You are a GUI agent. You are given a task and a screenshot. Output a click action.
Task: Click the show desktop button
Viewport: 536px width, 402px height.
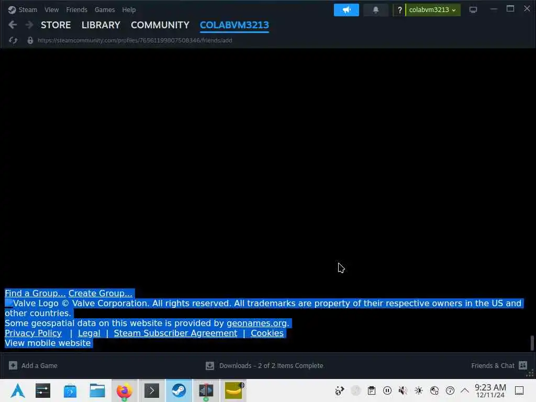pos(519,390)
